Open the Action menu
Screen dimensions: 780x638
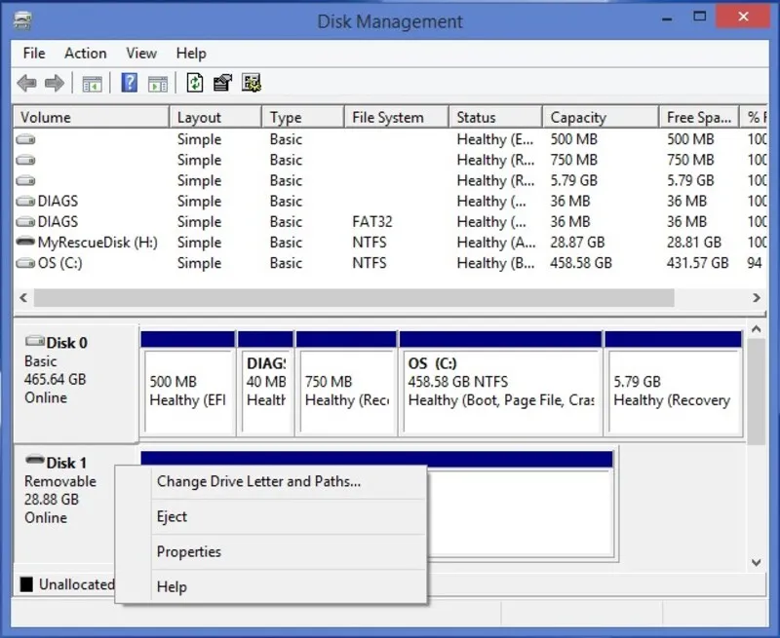pyautogui.click(x=86, y=54)
